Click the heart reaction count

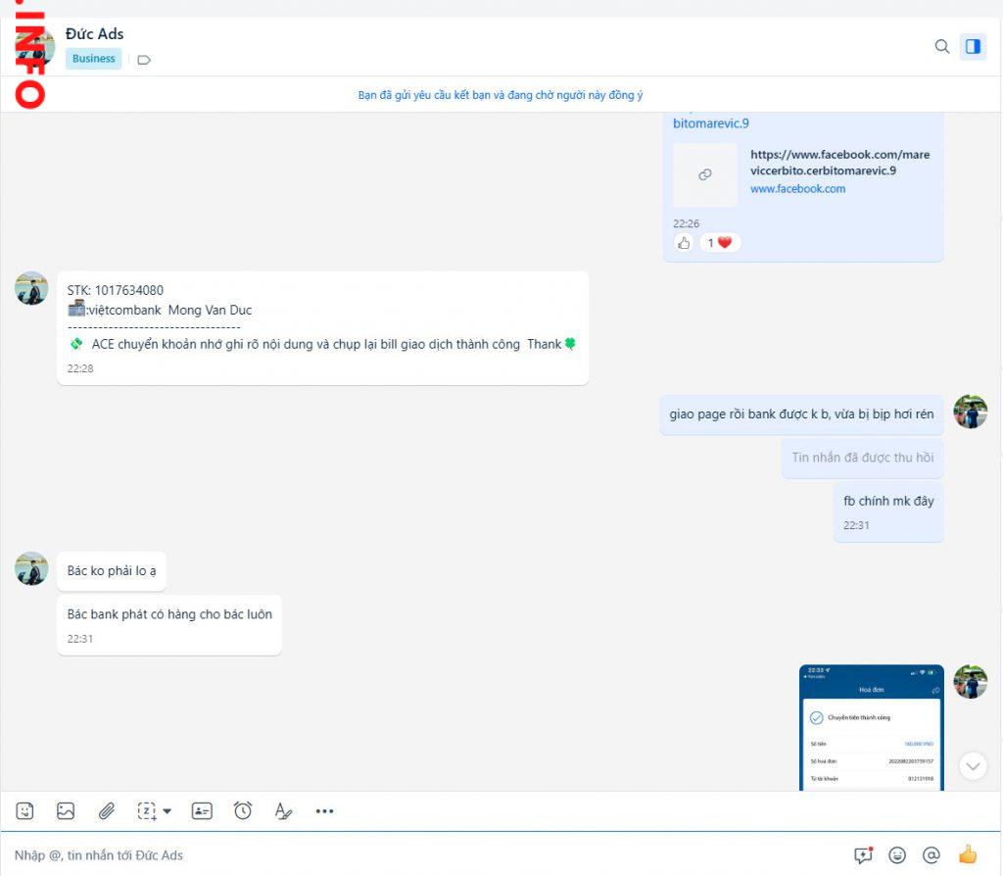pos(720,243)
